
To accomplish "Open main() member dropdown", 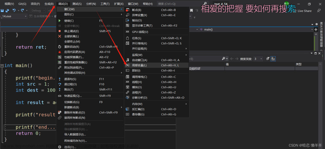I will click(256, 30).
